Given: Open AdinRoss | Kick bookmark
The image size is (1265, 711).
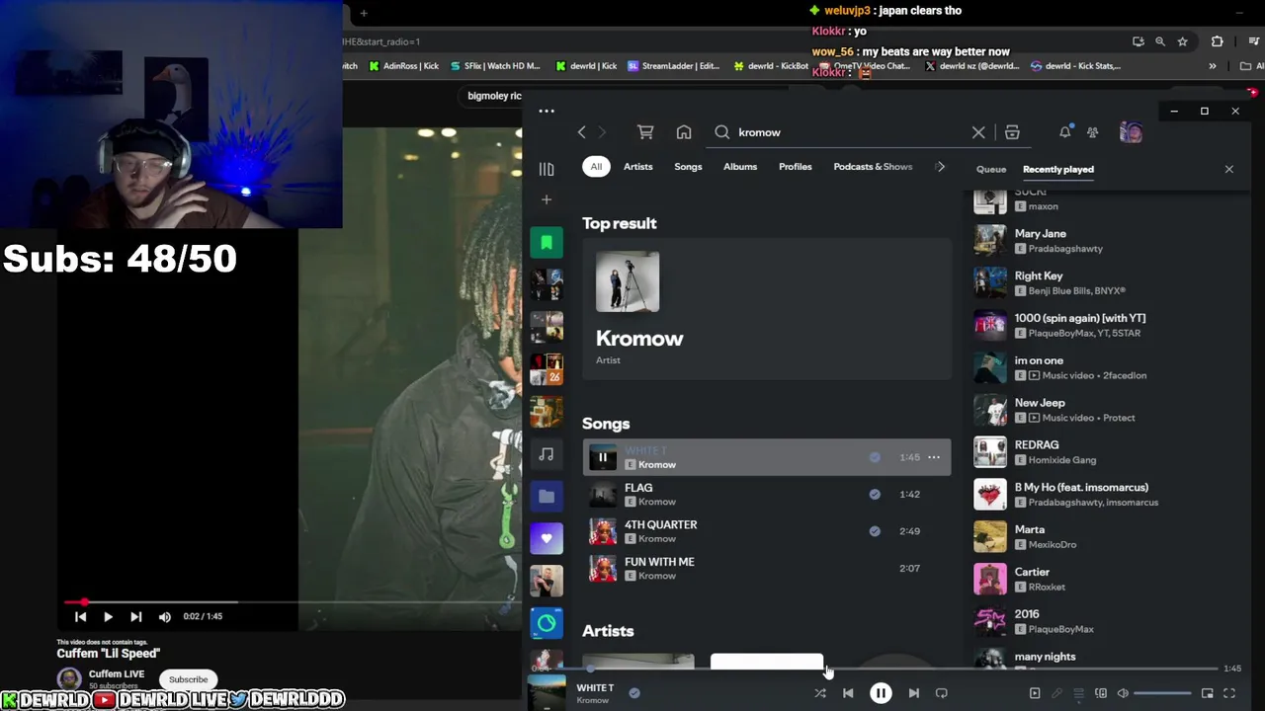Looking at the screenshot, I should point(403,66).
